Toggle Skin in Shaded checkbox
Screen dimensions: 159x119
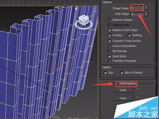point(122,73)
